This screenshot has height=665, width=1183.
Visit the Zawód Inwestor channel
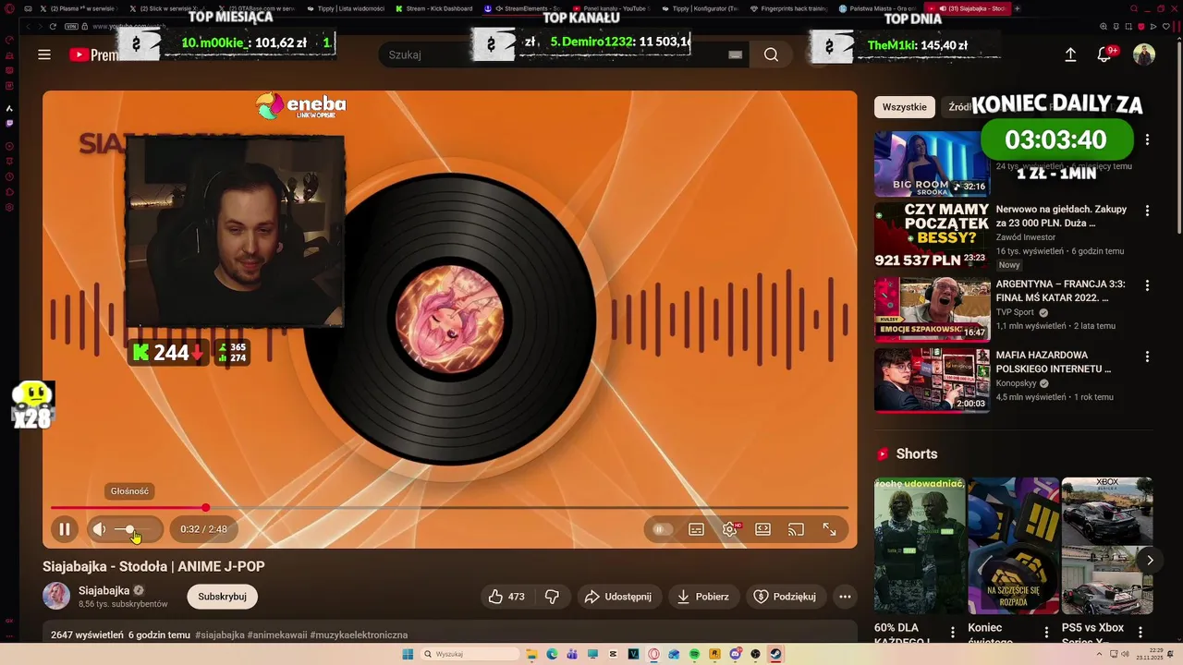(1025, 237)
